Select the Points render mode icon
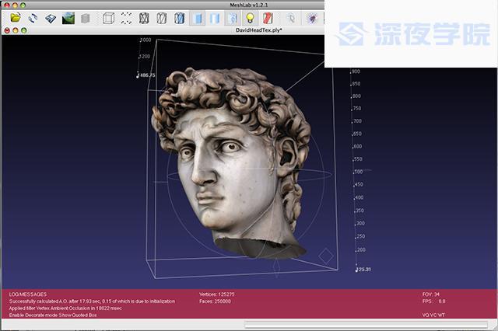This screenshot has height=331, width=498. pyautogui.click(x=126, y=17)
